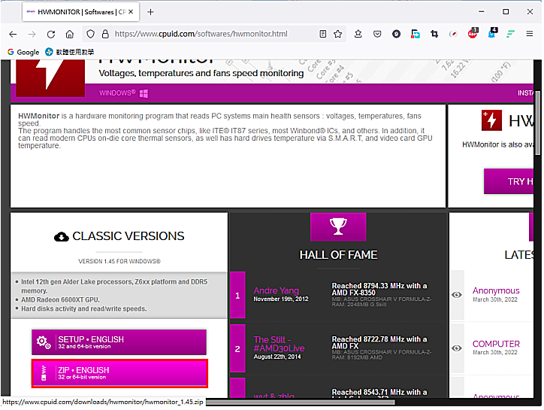The image size is (544, 410).
Task: Click 'Voltages, temperatures and fans speed monitoring' tagline
Action: 201,73
